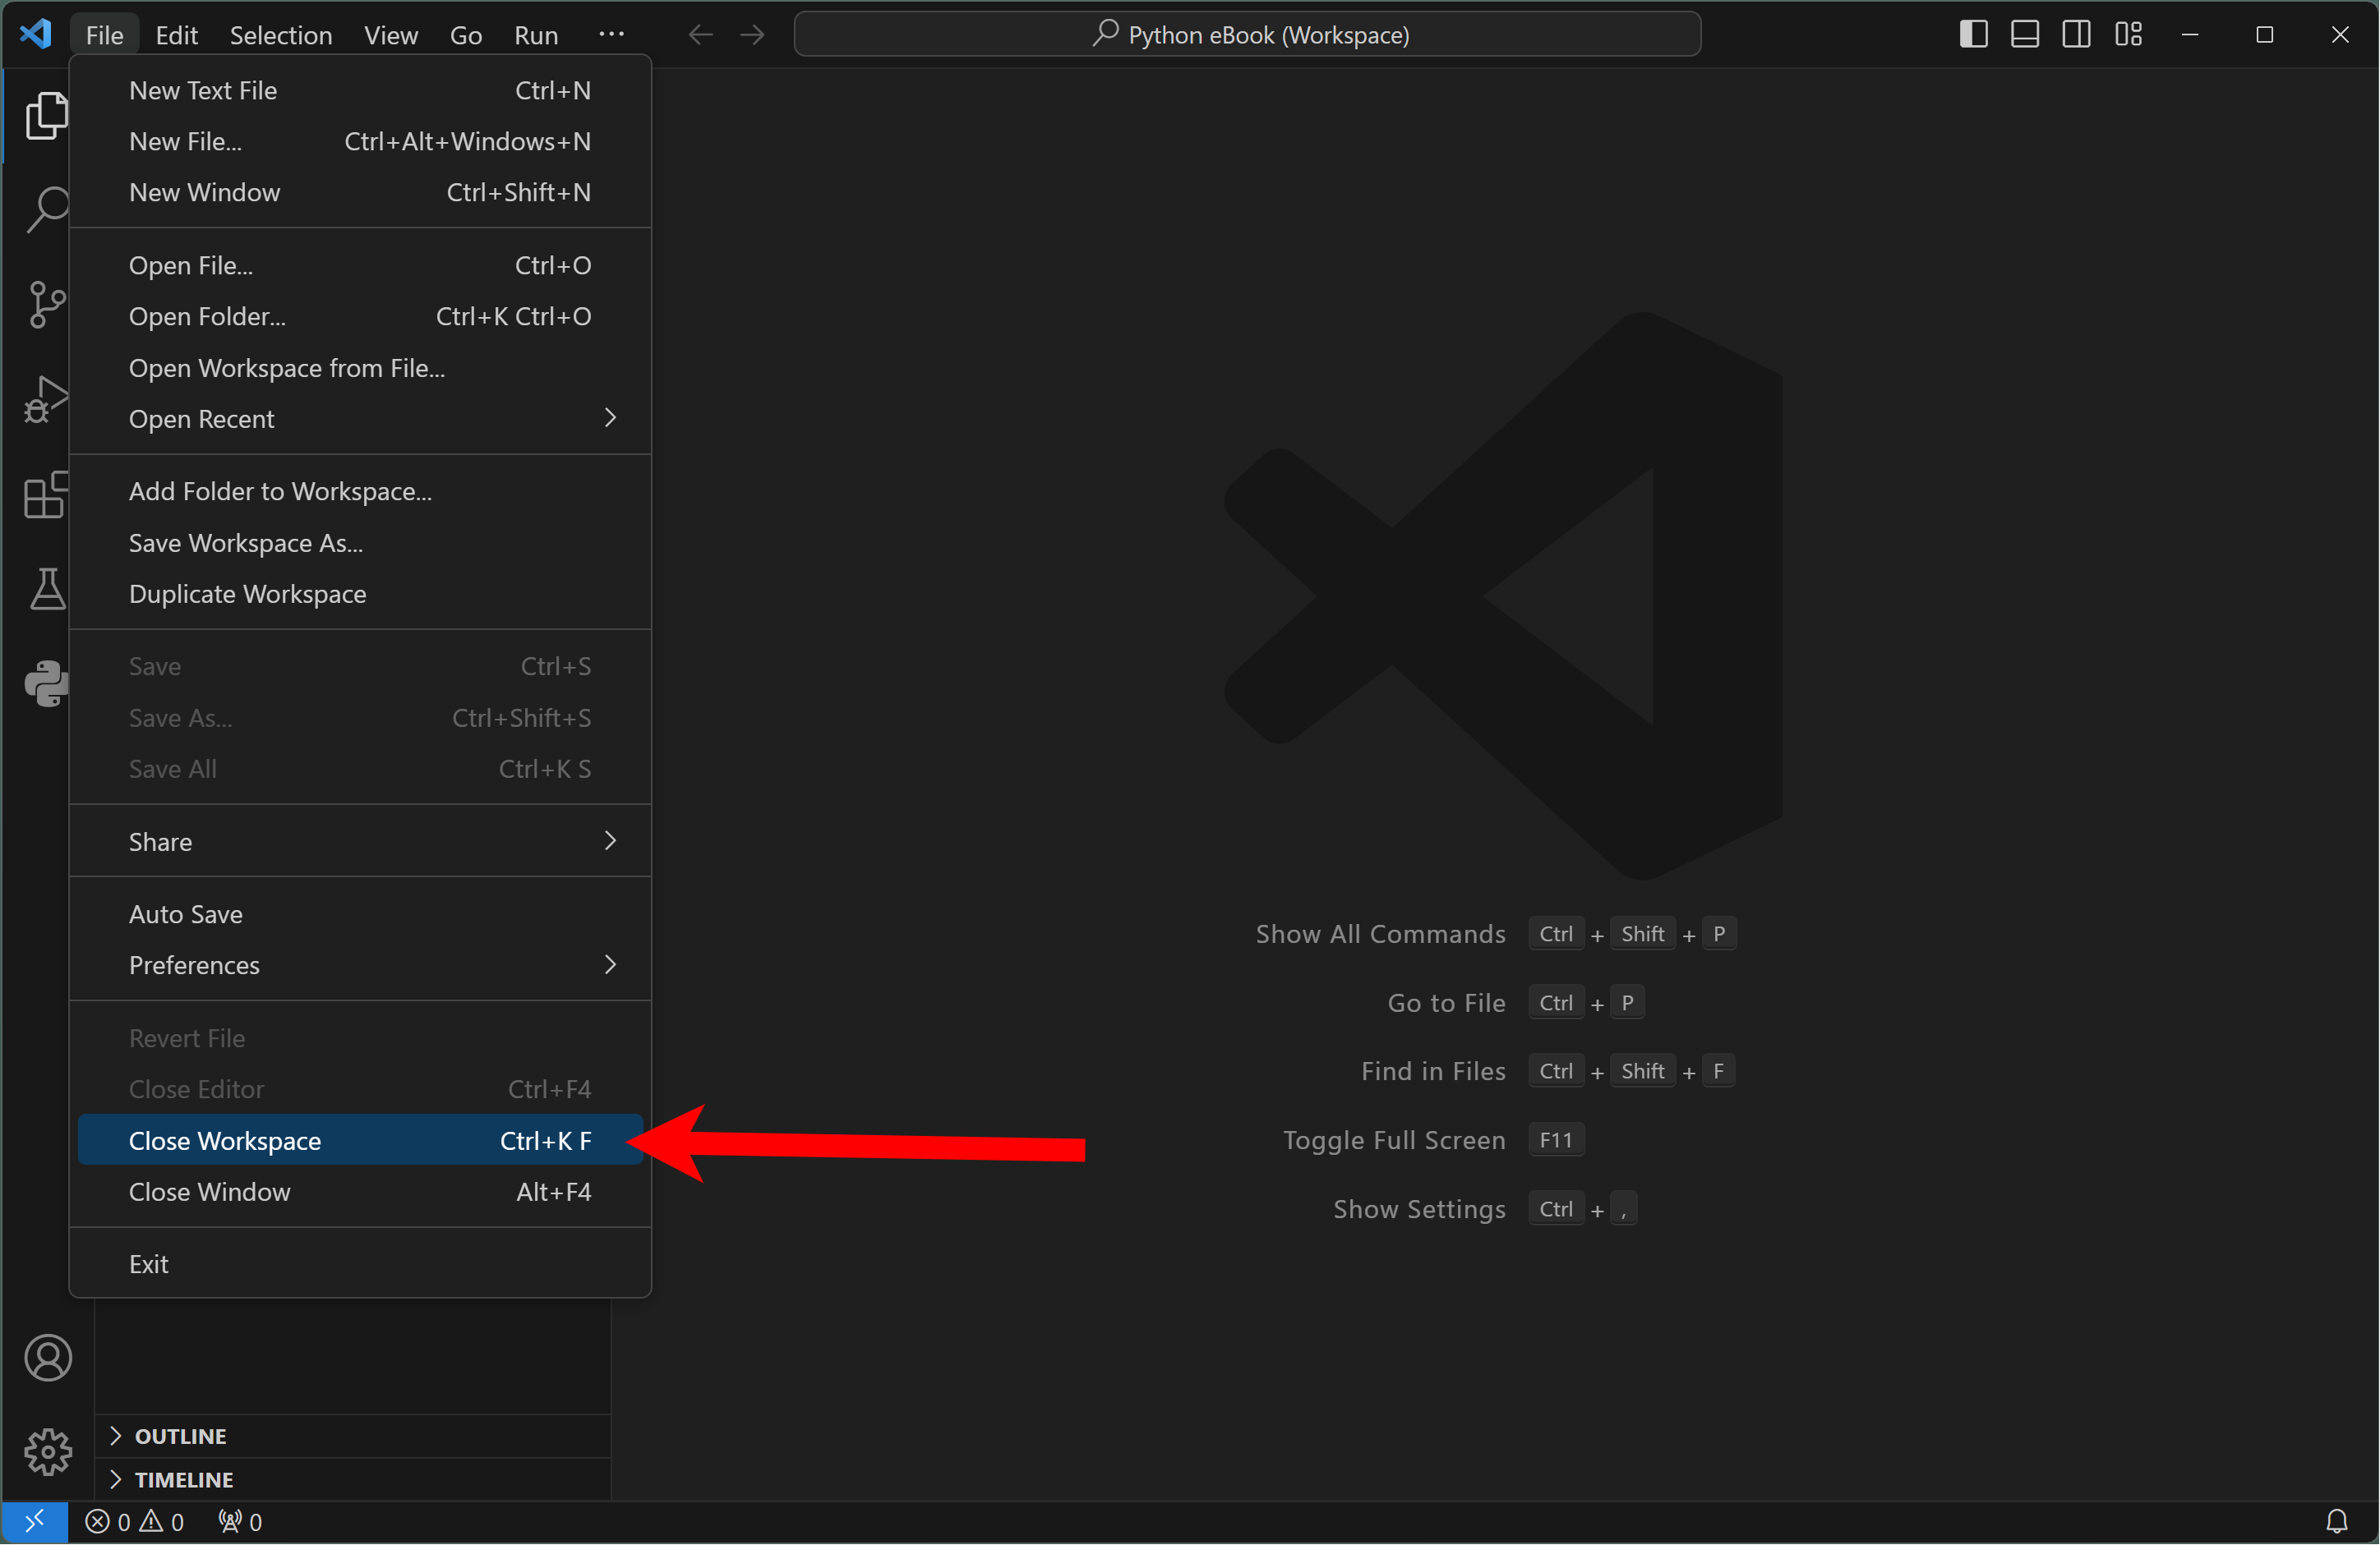Open the Run and Debug view icon
The width and height of the screenshot is (2380, 1545).
tap(46, 398)
